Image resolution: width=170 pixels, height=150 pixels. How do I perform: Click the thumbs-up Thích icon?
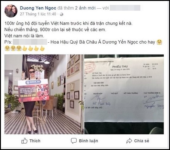pos(24,141)
